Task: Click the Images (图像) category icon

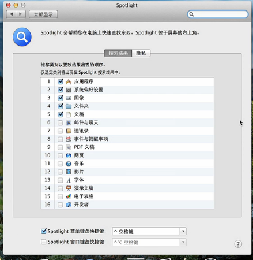Action: pyautogui.click(x=69, y=98)
